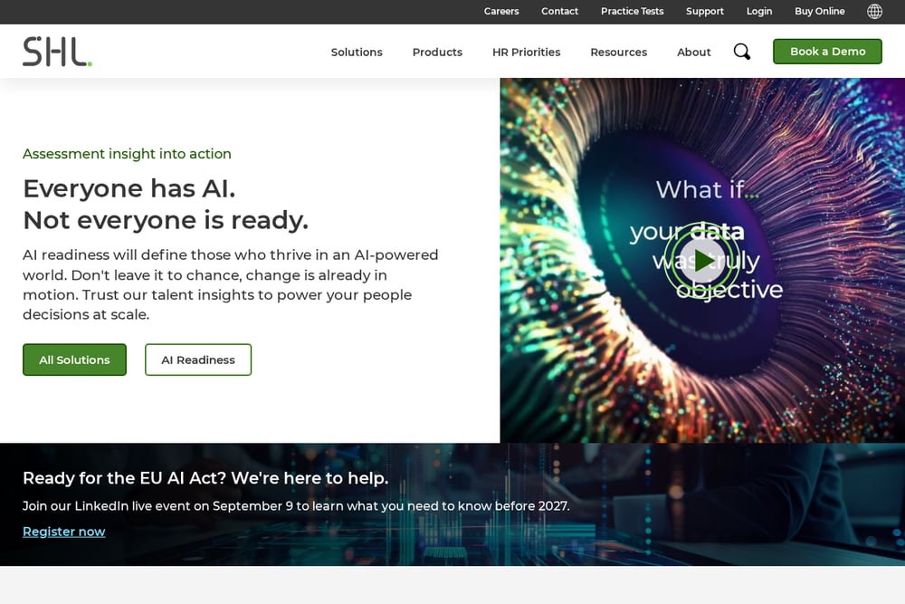
Task: Click the AI Readiness button
Action: point(198,360)
